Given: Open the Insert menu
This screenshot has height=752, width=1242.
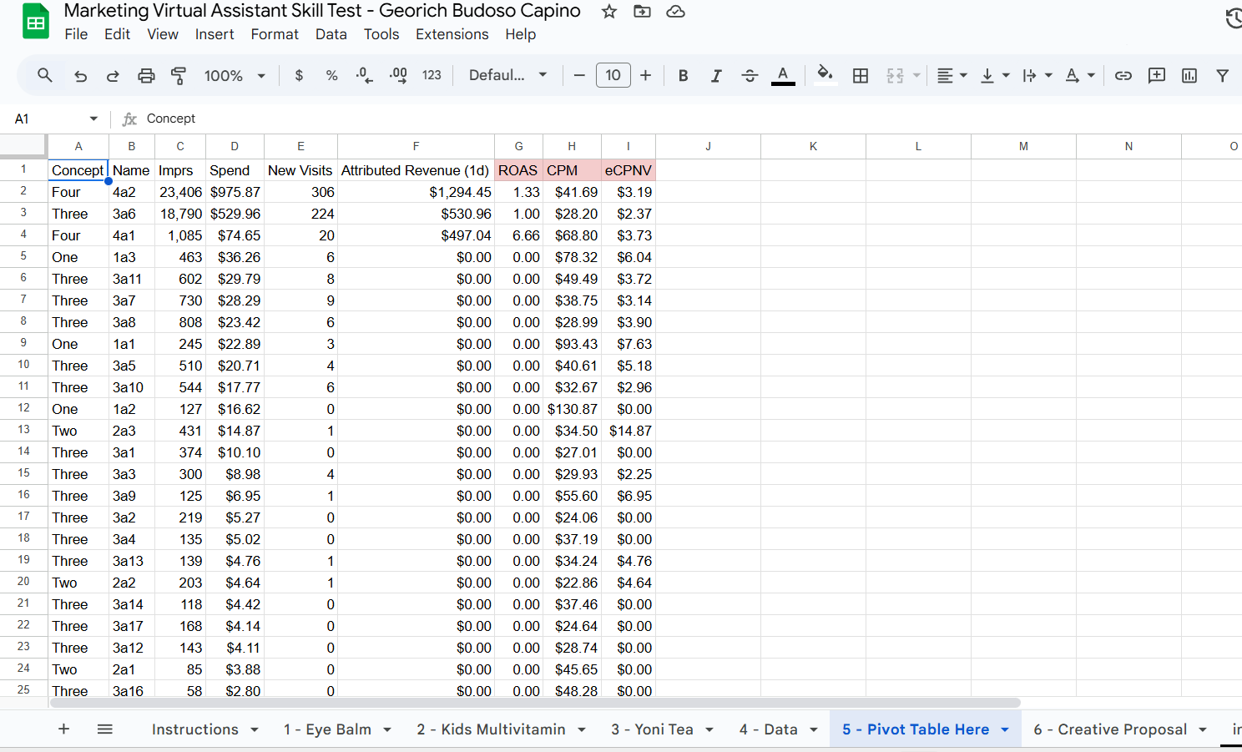Looking at the screenshot, I should [215, 34].
